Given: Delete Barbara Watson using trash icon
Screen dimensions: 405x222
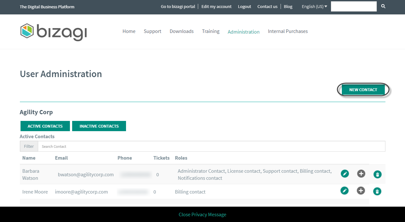Looking at the screenshot, I should pos(377,174).
